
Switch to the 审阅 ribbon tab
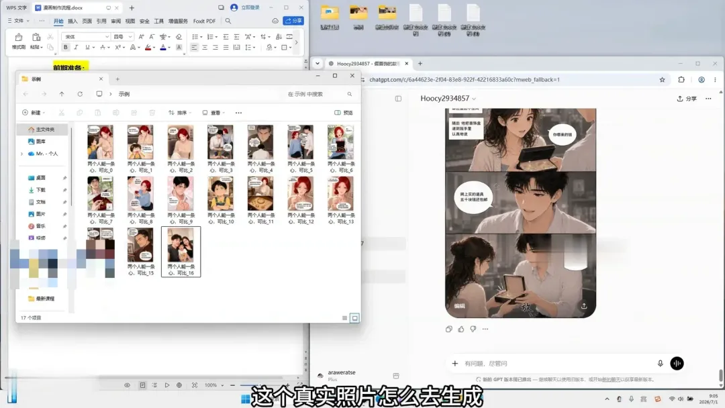click(x=115, y=21)
